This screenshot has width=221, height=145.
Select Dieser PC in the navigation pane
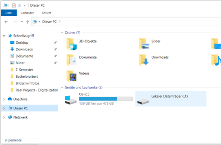21,108
